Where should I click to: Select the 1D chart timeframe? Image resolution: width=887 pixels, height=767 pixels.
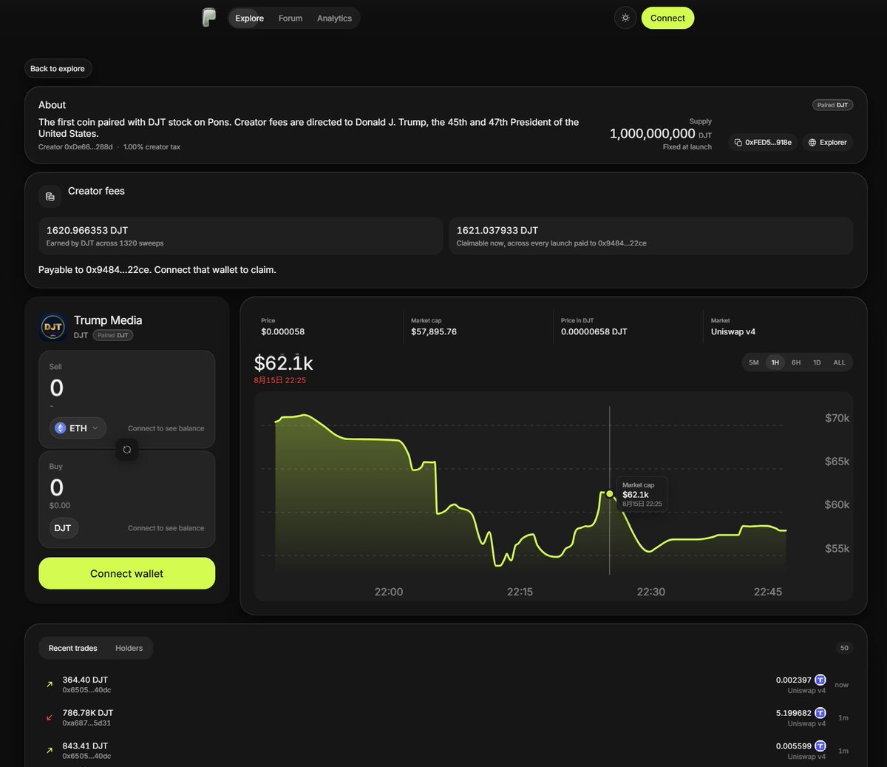[x=817, y=362]
